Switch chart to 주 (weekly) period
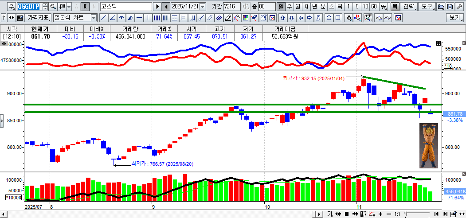Viewport: 466px width, 218px height. (x=290, y=7)
